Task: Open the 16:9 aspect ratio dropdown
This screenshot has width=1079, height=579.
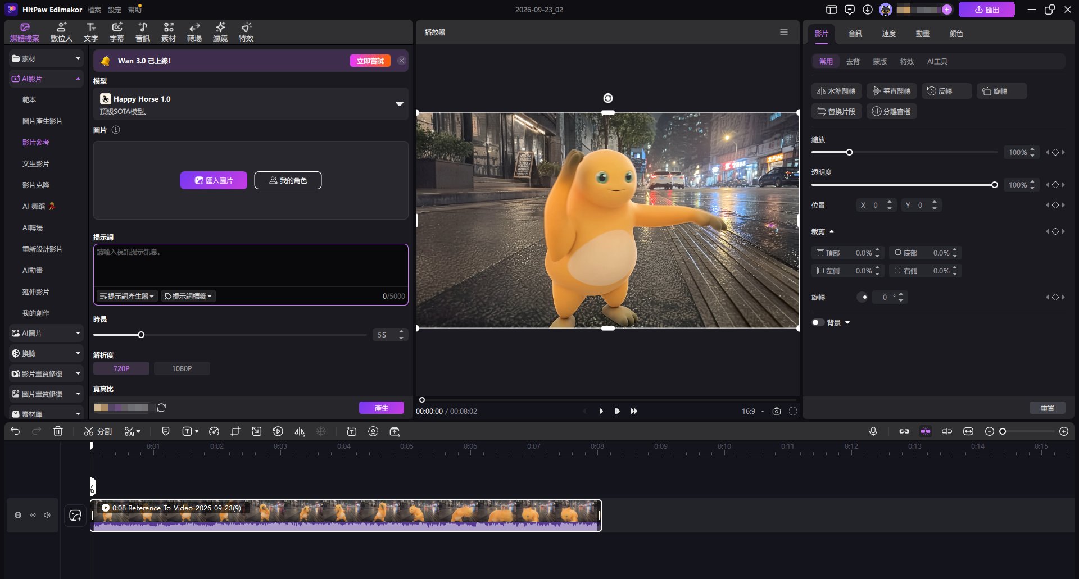Action: (x=753, y=411)
